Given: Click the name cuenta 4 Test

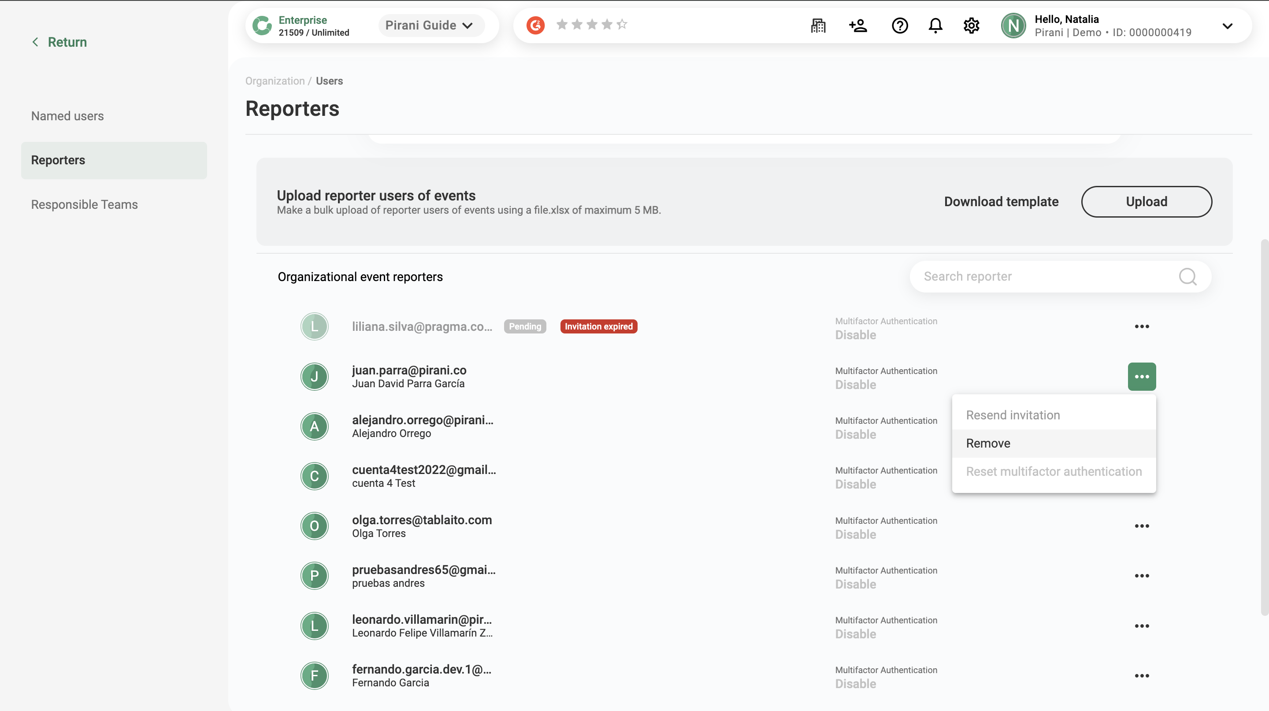Looking at the screenshot, I should tap(383, 483).
